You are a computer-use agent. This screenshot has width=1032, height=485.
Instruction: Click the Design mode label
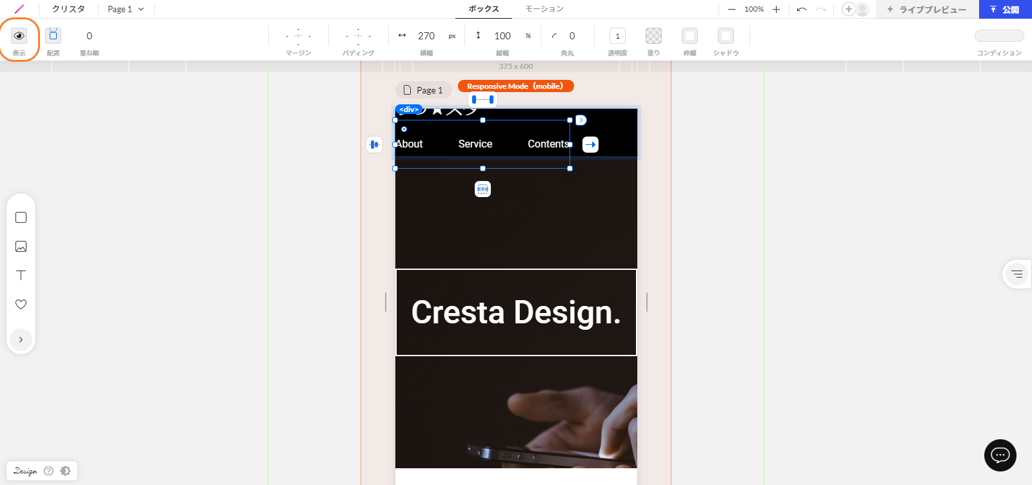pyautogui.click(x=25, y=471)
